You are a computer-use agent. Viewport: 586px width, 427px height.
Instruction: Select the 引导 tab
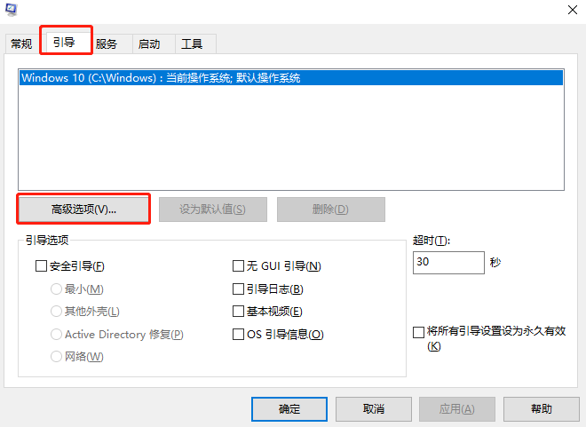pos(65,42)
